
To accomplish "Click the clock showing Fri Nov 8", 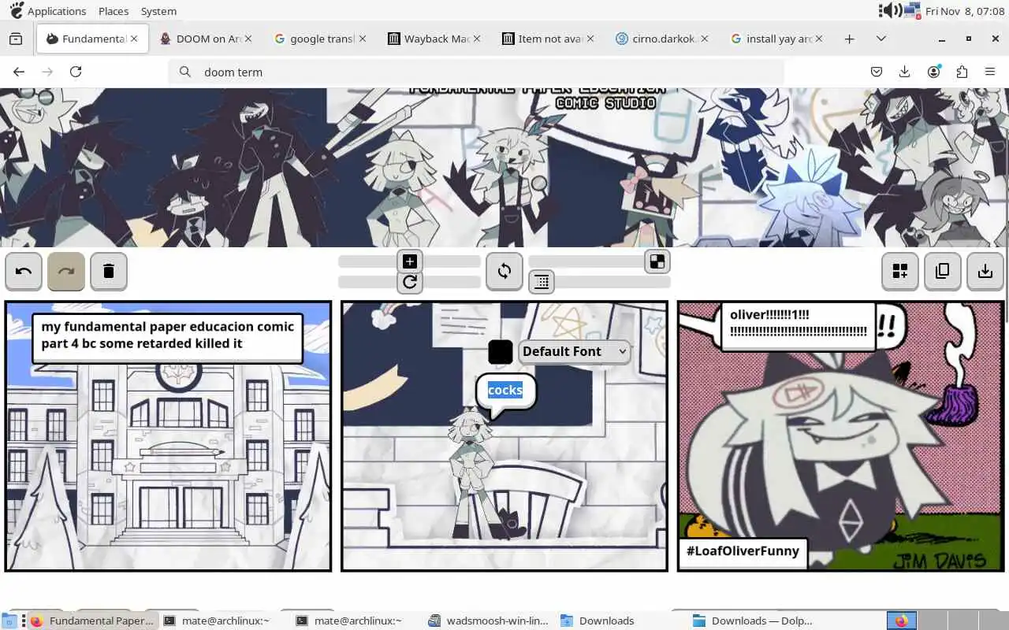I will coord(965,11).
